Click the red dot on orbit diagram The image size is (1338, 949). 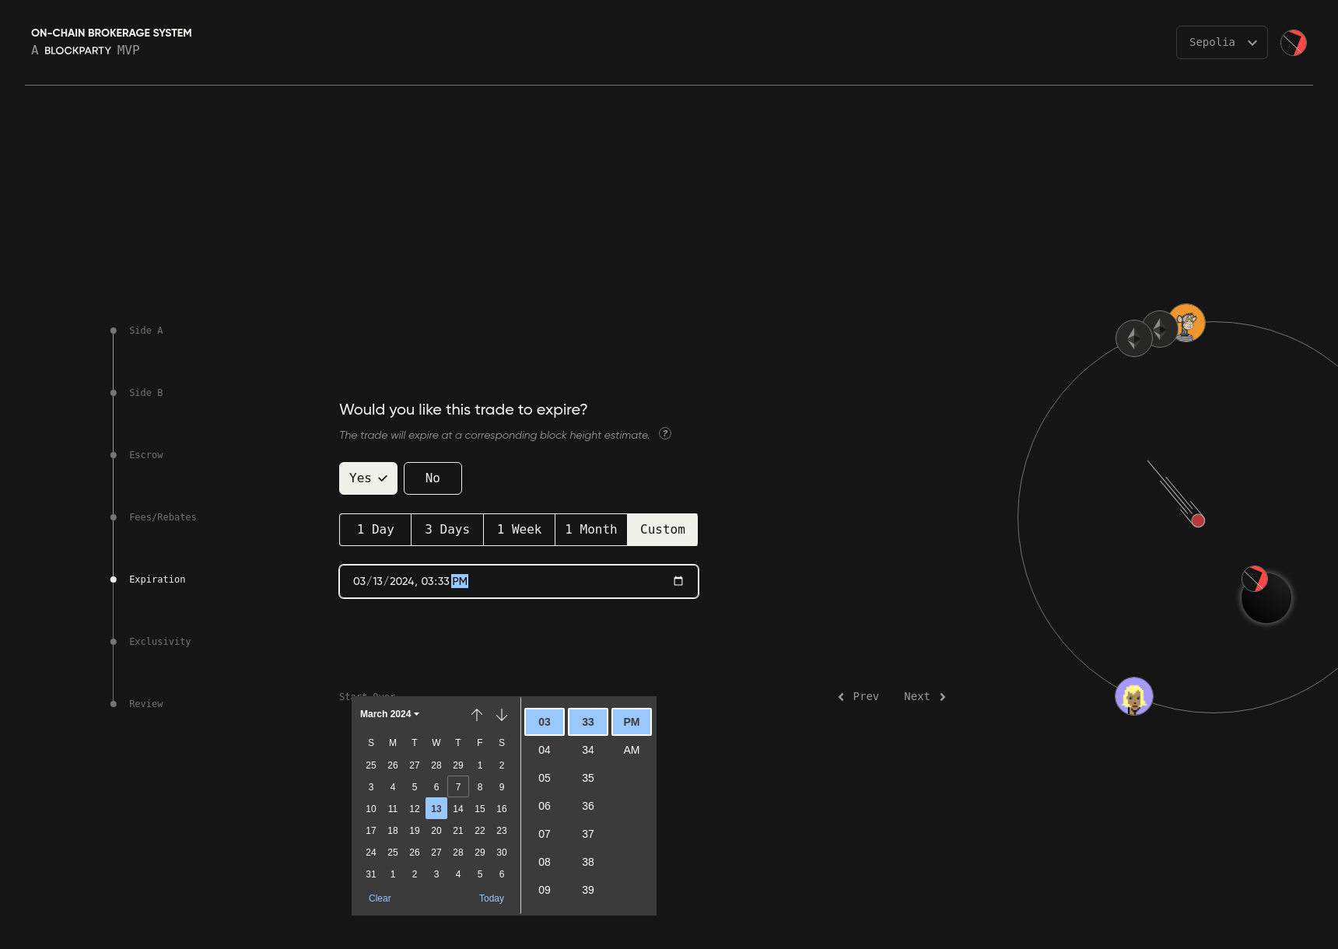tap(1198, 520)
